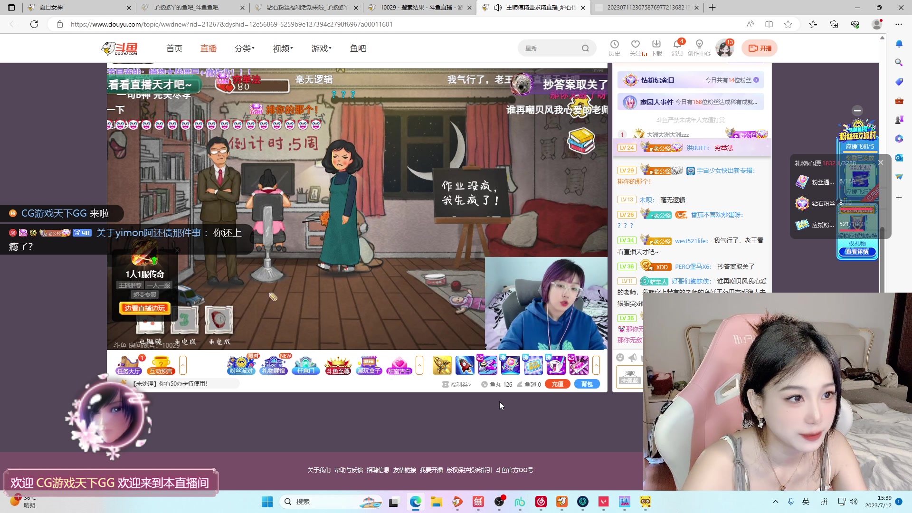
Task: Click the Edge sidebar search icon
Action: point(899,63)
